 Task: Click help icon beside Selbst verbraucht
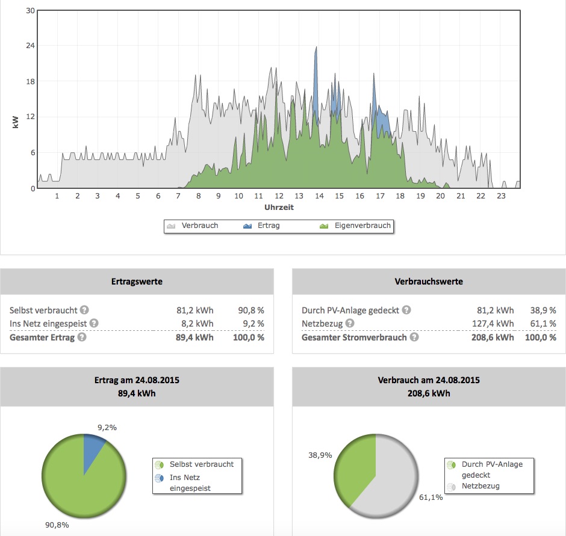(x=85, y=310)
